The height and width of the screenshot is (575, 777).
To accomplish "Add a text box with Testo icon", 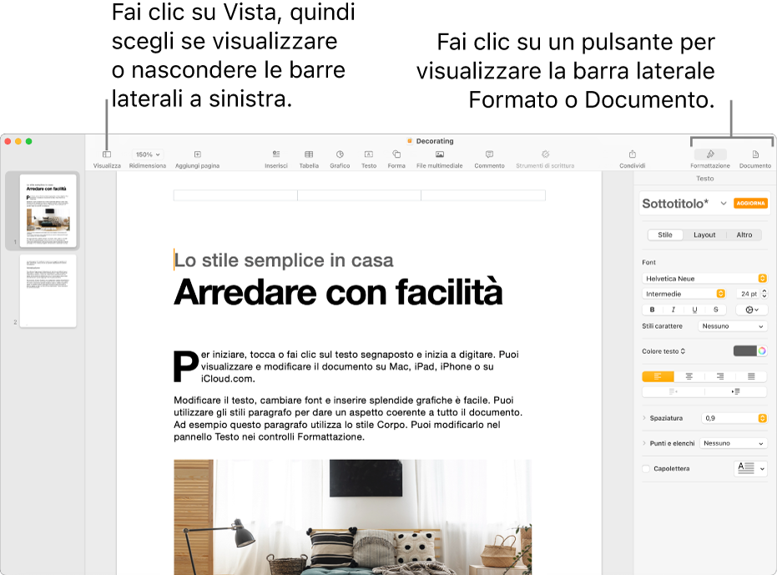I will click(369, 154).
